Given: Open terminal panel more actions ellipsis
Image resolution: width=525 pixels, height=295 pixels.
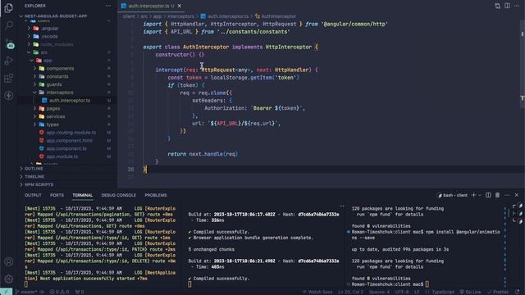Looking at the screenshot, I should [507, 195].
